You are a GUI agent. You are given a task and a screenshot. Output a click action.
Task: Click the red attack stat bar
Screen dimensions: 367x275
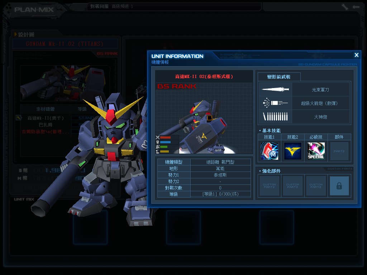pos(165,137)
